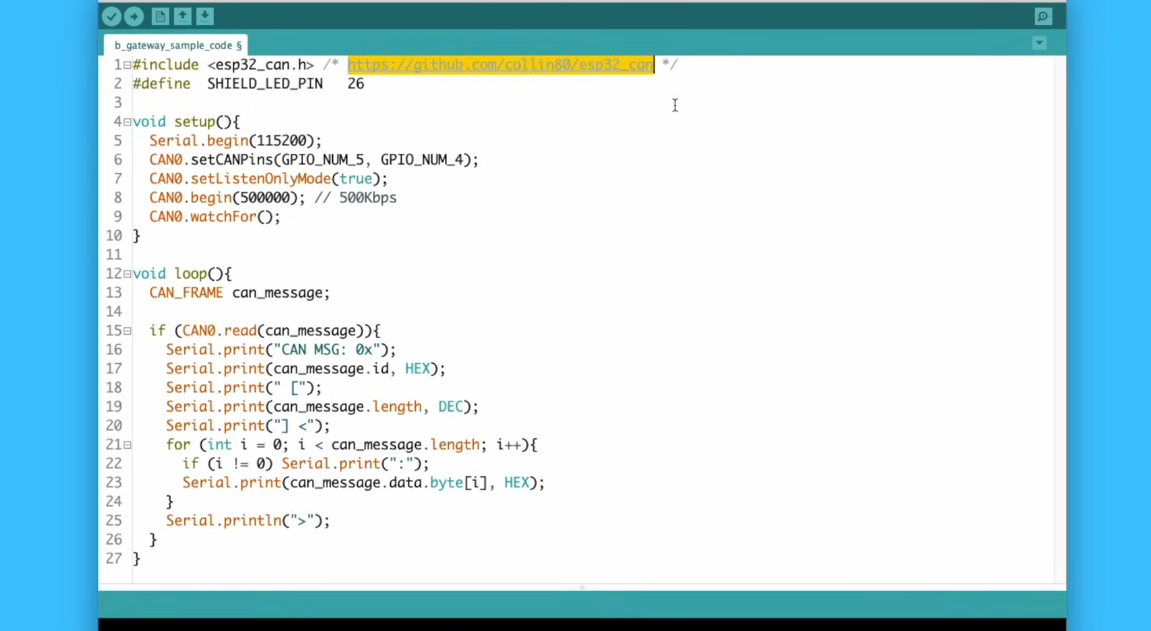Fold the for loop on line 21
1151x631 pixels.
(128, 445)
